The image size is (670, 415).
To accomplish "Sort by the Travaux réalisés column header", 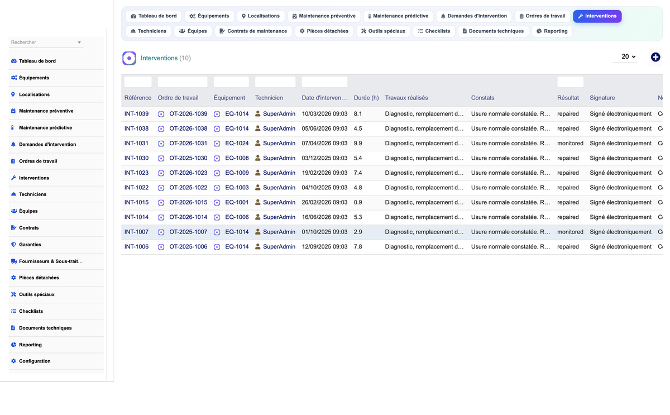I will [406, 98].
